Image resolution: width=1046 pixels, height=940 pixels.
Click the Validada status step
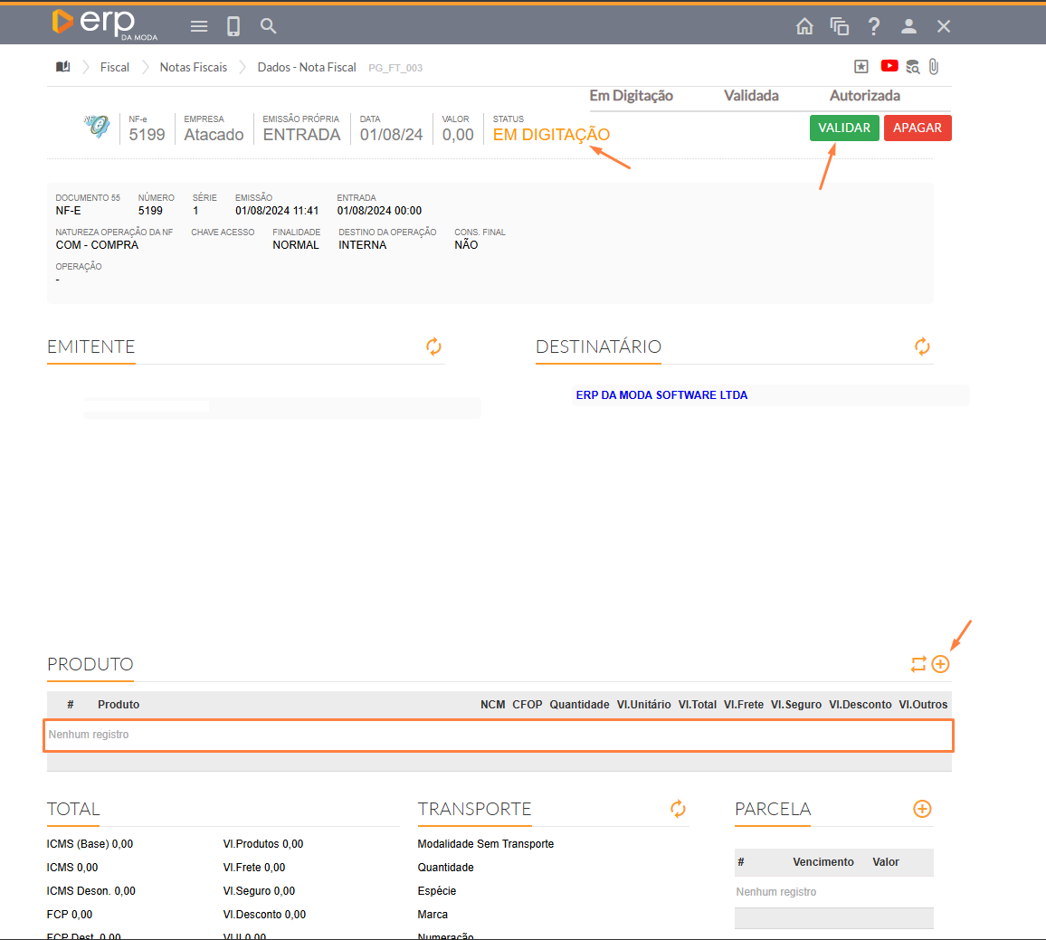pos(751,96)
